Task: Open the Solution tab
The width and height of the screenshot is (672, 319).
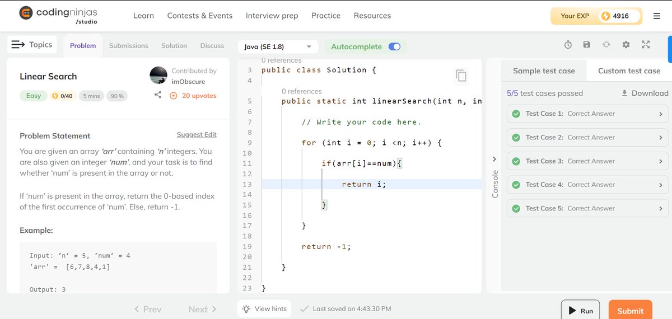Action: tap(174, 46)
